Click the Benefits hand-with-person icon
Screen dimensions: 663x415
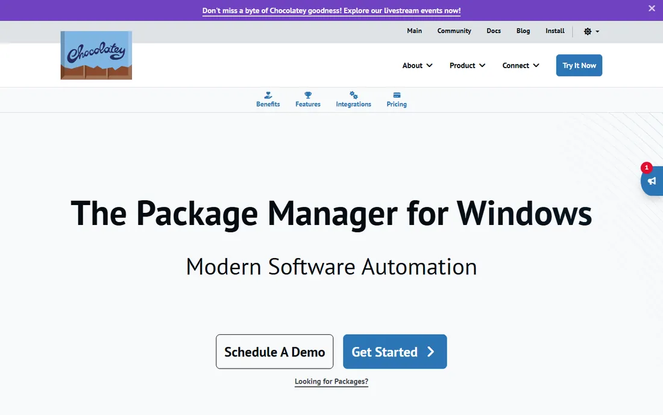click(268, 95)
